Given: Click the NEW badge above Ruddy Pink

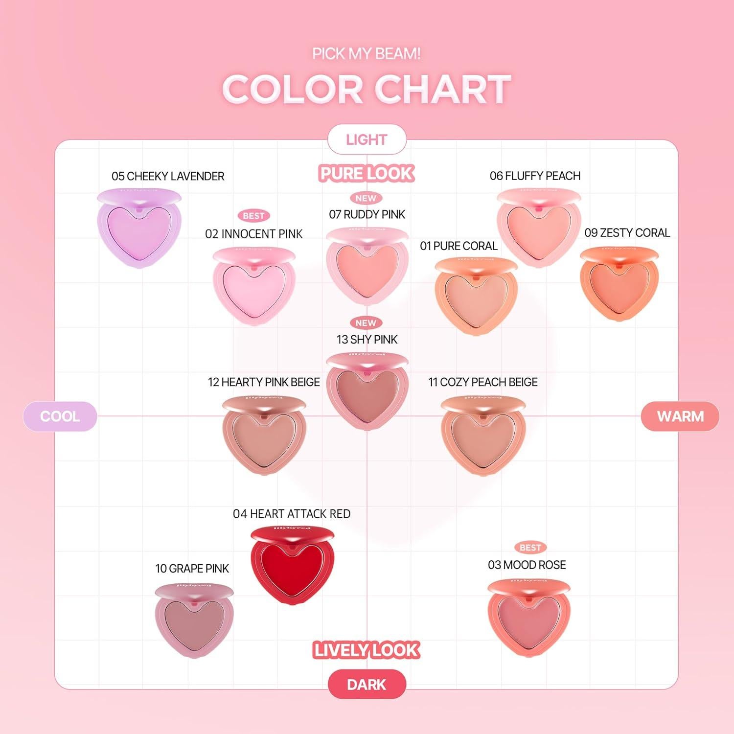Looking at the screenshot, I should click(366, 198).
